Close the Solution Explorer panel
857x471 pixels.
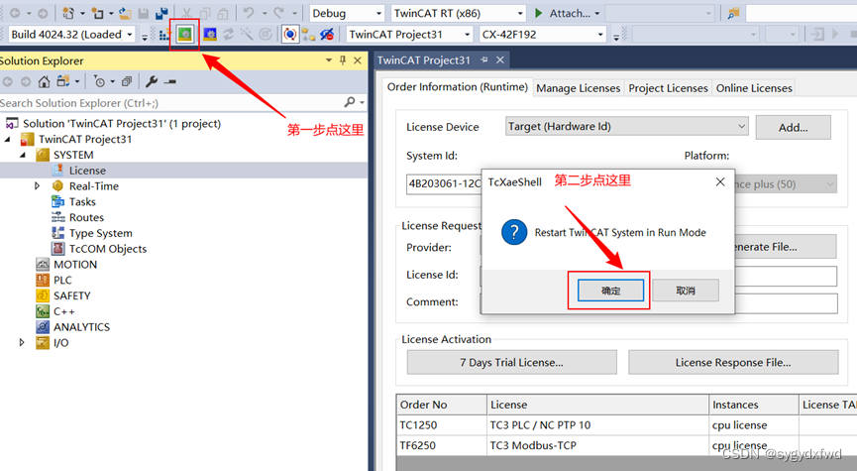pyautogui.click(x=358, y=60)
